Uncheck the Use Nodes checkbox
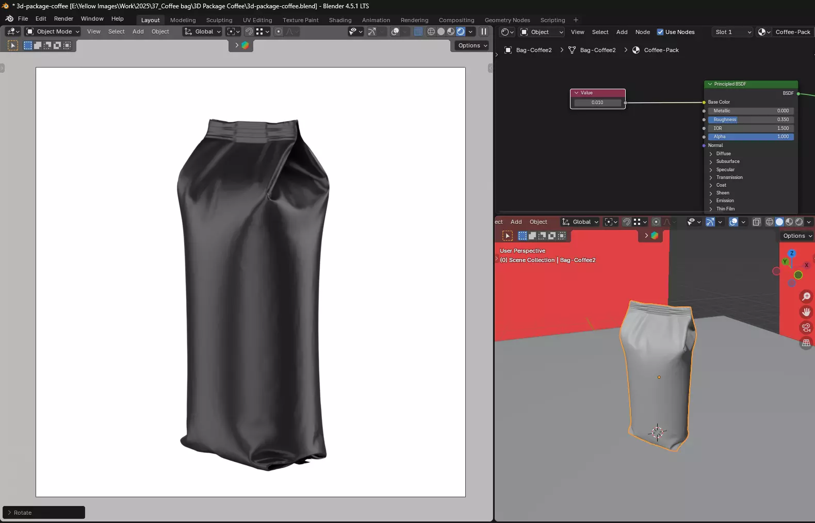This screenshot has height=523, width=815. coord(660,32)
